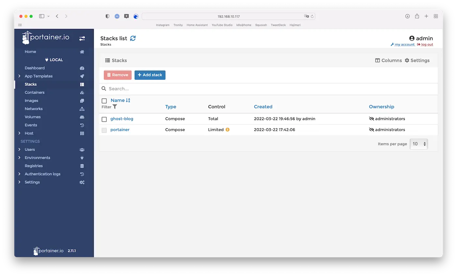Open the ghost-blog stack link
Viewport: 457px width, 276px height.
point(122,119)
